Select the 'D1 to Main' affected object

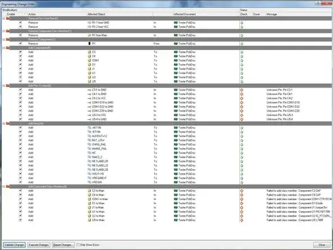[98, 203]
